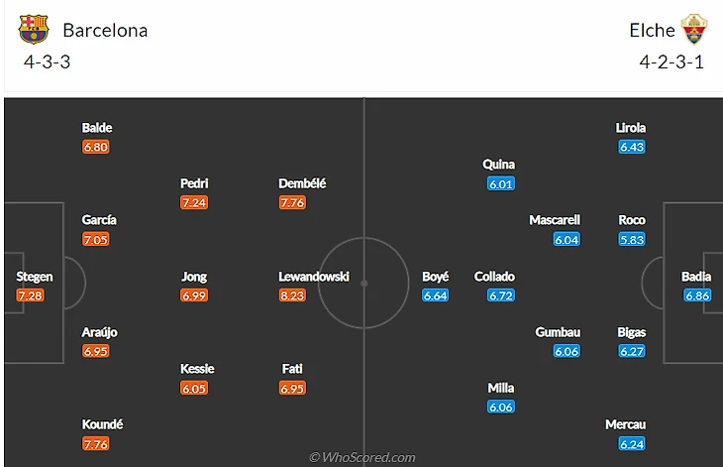723x467 pixels.
Task: Click Kessie's 6.05 rating badge
Action: tap(194, 388)
